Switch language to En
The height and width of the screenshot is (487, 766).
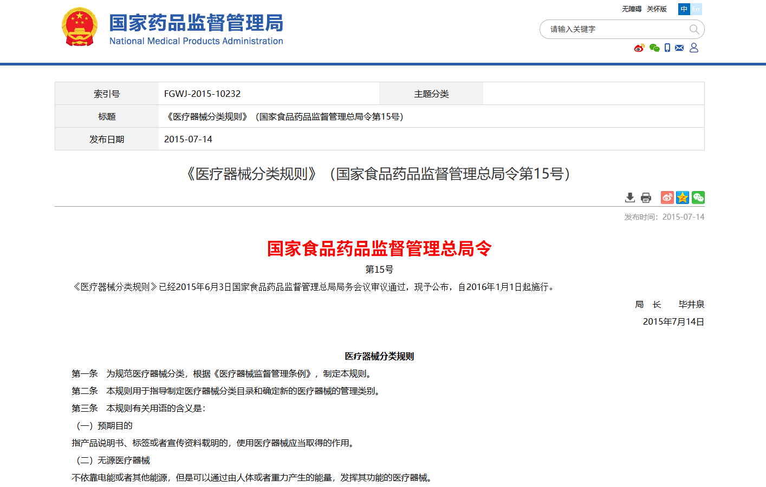click(x=696, y=9)
